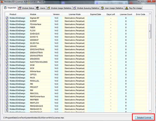Toggle the FLOW module checkbox
The height and width of the screenshot is (121, 156).
tap(7, 31)
